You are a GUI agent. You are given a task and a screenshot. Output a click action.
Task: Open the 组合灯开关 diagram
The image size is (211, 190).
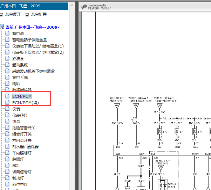pyautogui.click(x=22, y=134)
